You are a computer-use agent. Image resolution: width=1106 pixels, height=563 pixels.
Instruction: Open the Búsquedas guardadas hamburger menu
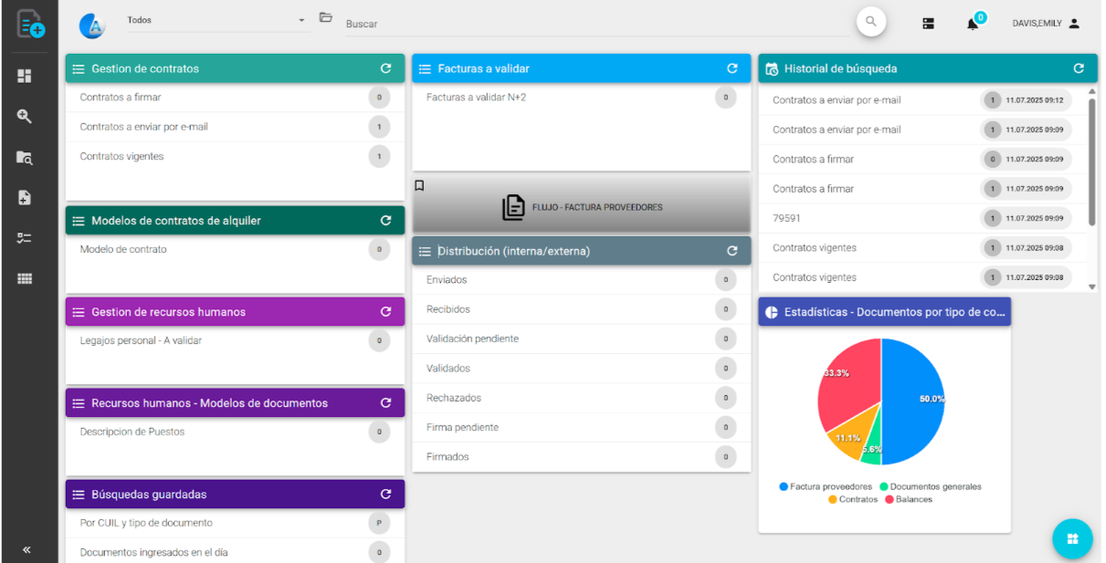pos(79,495)
